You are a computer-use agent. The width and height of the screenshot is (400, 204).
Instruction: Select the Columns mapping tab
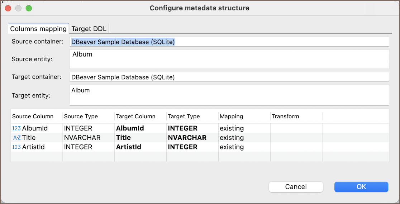pyautogui.click(x=38, y=29)
